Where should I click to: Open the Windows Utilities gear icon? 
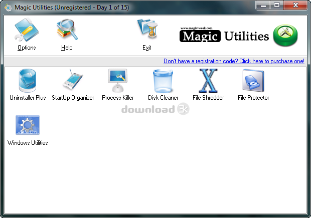pos(28,125)
